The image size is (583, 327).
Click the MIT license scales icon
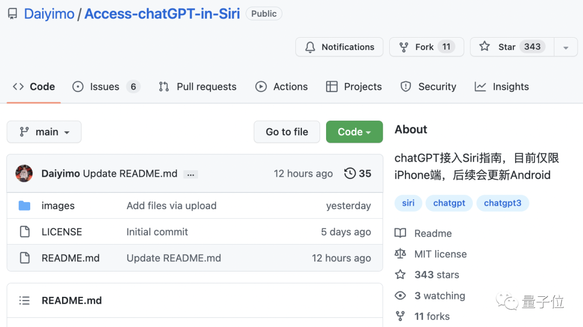click(x=400, y=254)
